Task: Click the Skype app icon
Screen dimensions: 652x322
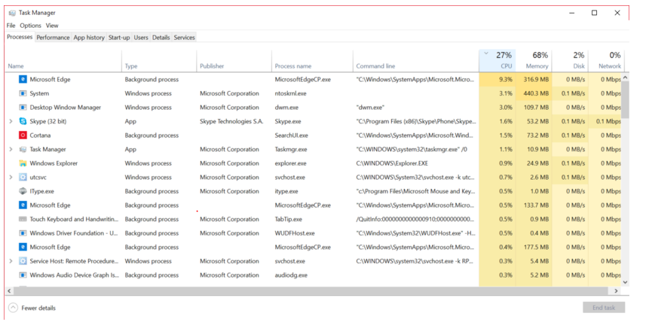Action: [23, 122]
